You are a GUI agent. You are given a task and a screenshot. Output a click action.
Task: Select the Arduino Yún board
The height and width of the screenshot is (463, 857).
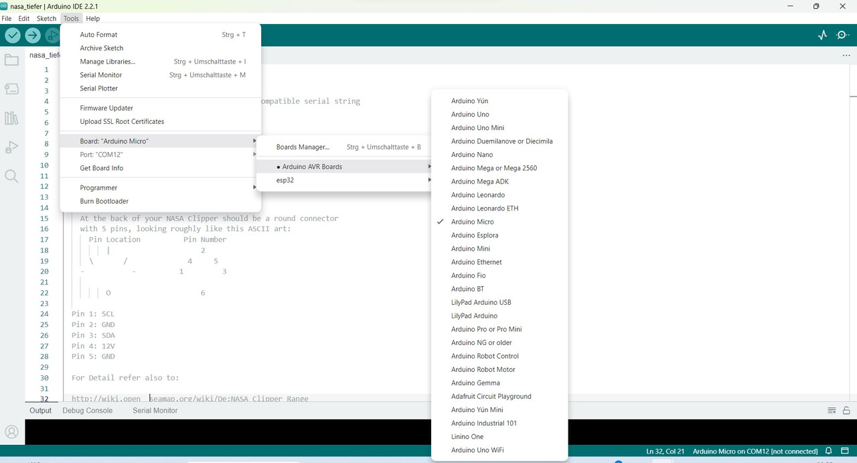(x=499, y=101)
